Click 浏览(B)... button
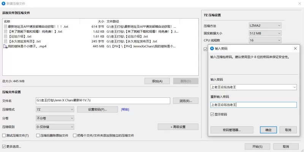 pyautogui.click(x=185, y=101)
